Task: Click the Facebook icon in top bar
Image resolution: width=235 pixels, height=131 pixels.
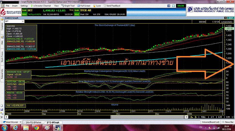Action: click(x=169, y=6)
